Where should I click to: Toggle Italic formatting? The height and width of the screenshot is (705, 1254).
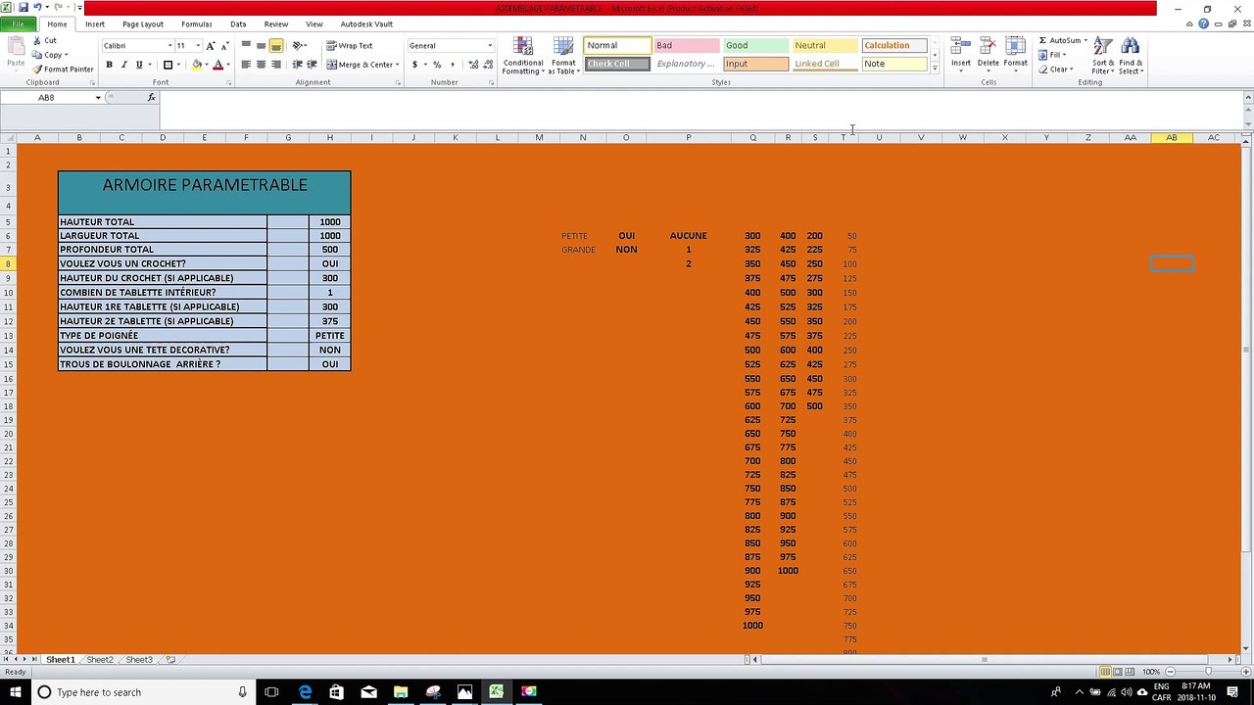(x=123, y=65)
